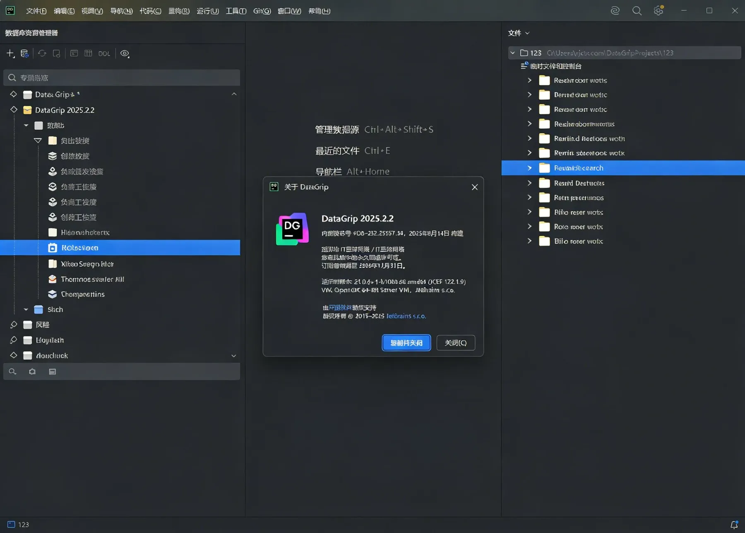The height and width of the screenshot is (533, 745).
Task: Click the list icon below the database tree
Action: click(x=52, y=371)
